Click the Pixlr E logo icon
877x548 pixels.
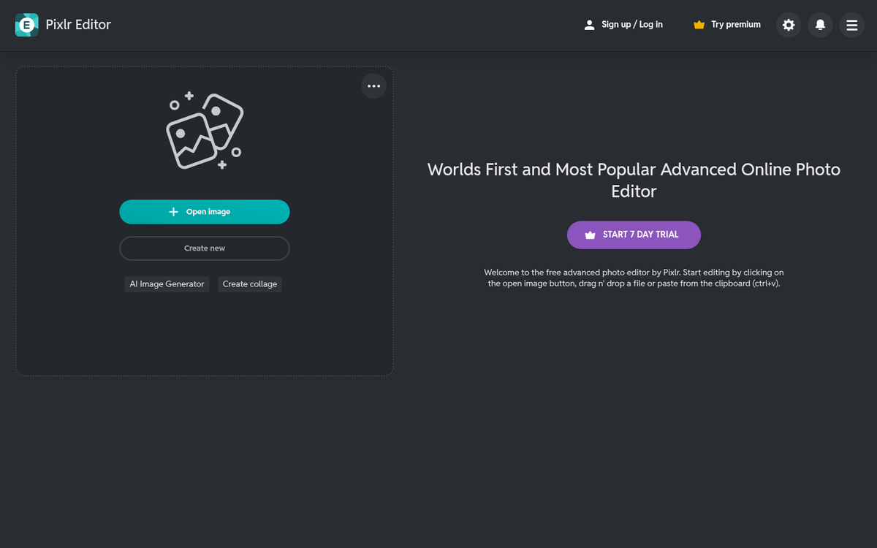(27, 25)
